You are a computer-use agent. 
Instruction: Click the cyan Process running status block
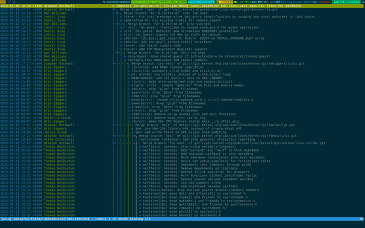201,2
